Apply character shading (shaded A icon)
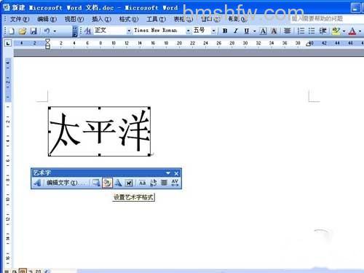 pos(274,31)
